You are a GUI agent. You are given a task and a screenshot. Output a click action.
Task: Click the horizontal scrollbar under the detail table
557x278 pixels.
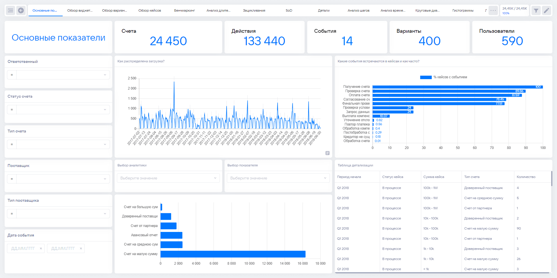click(x=442, y=273)
